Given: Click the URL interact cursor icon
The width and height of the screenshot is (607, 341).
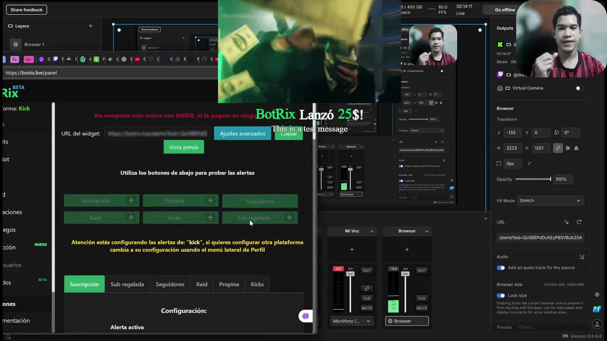Looking at the screenshot, I should click(x=566, y=222).
